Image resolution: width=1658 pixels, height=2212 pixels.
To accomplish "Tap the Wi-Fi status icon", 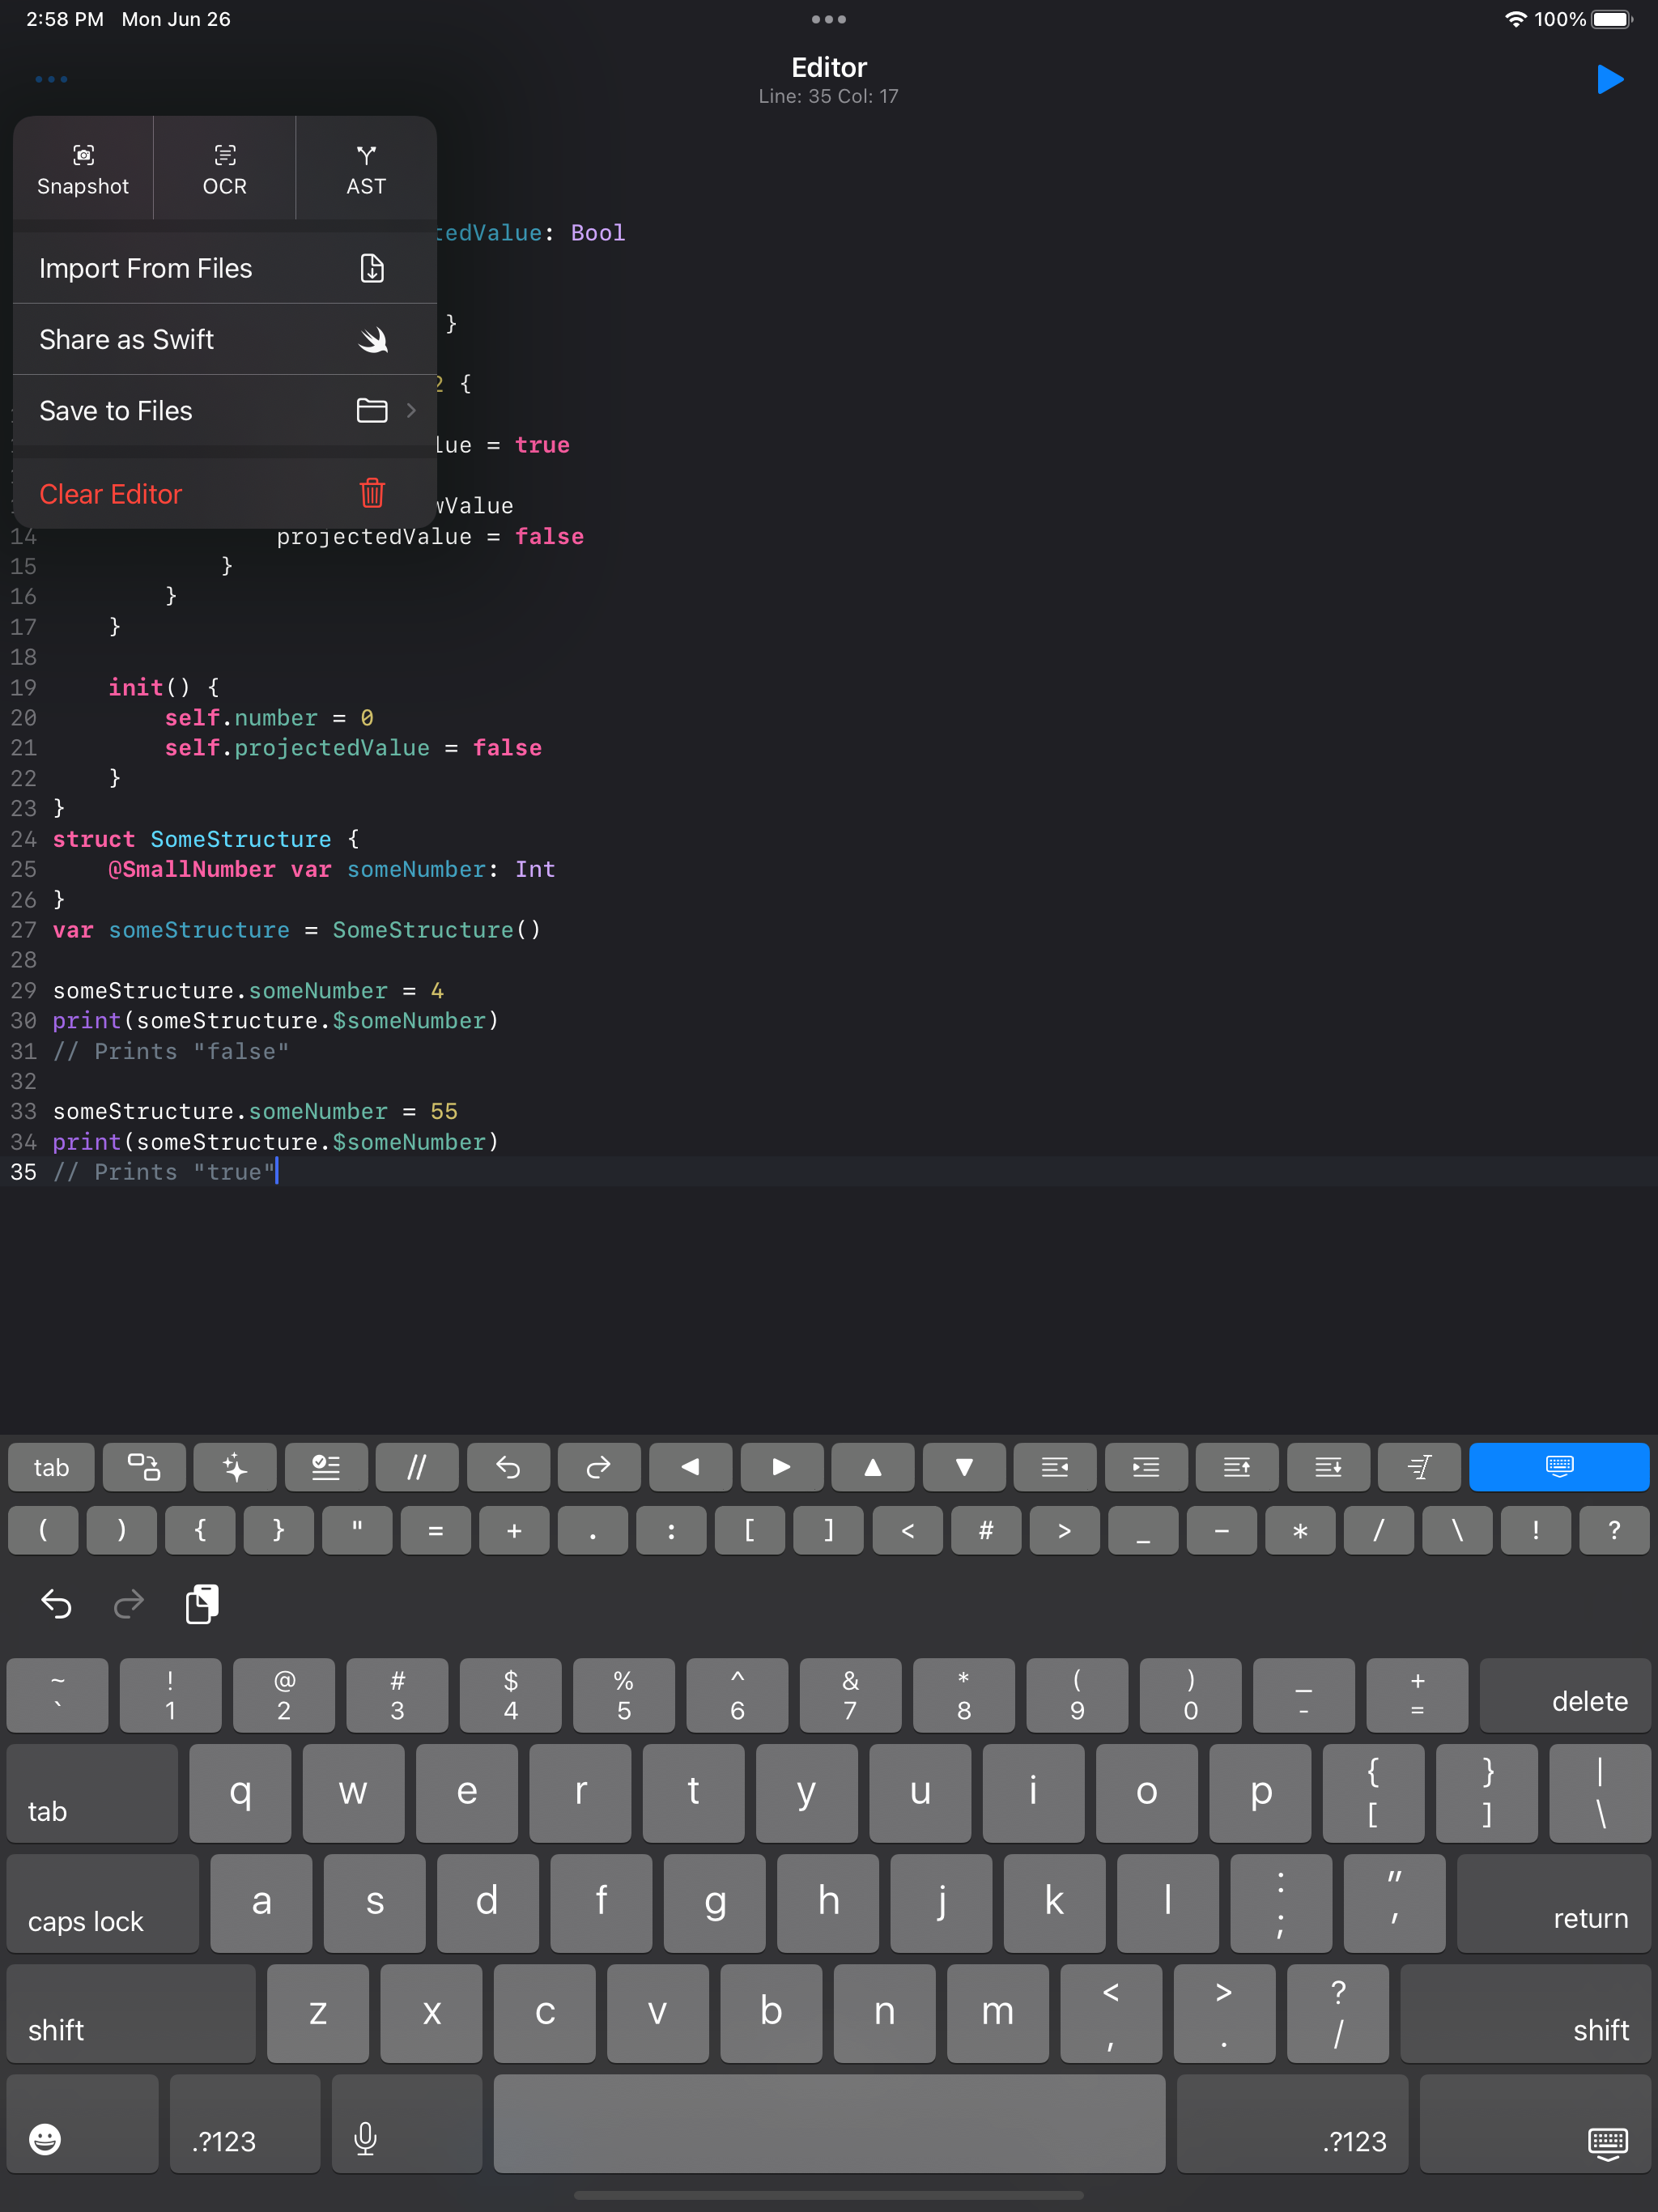I will tap(1515, 19).
